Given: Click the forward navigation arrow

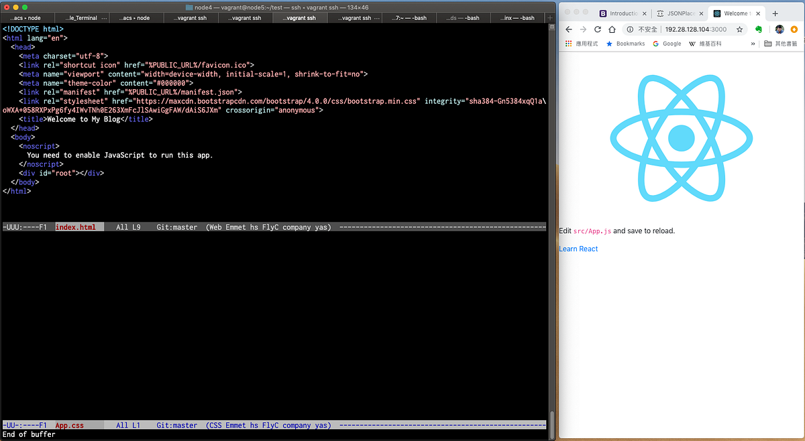Looking at the screenshot, I should 582,29.
